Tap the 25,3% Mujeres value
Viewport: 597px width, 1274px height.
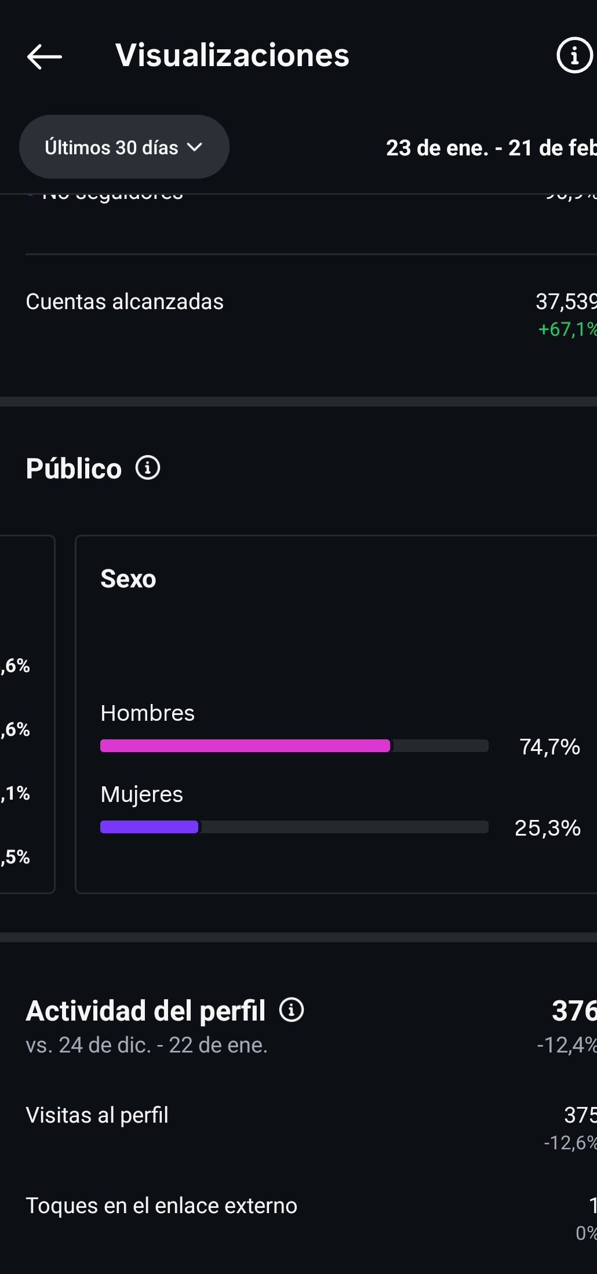tap(548, 828)
